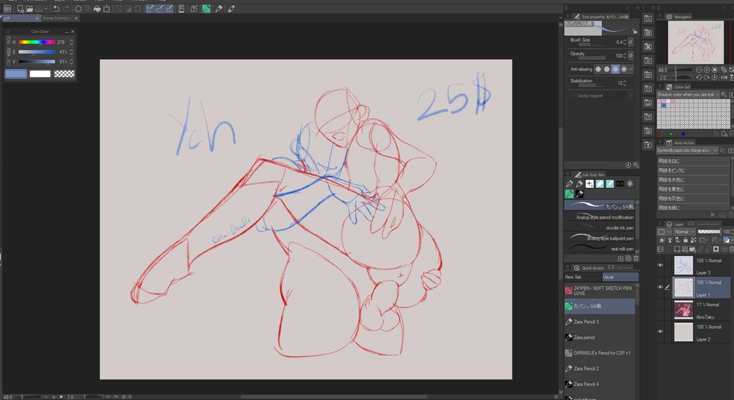Viewport: 734px width, 400px height.
Task: Open Opacity dynamics button
Action: pos(631,56)
